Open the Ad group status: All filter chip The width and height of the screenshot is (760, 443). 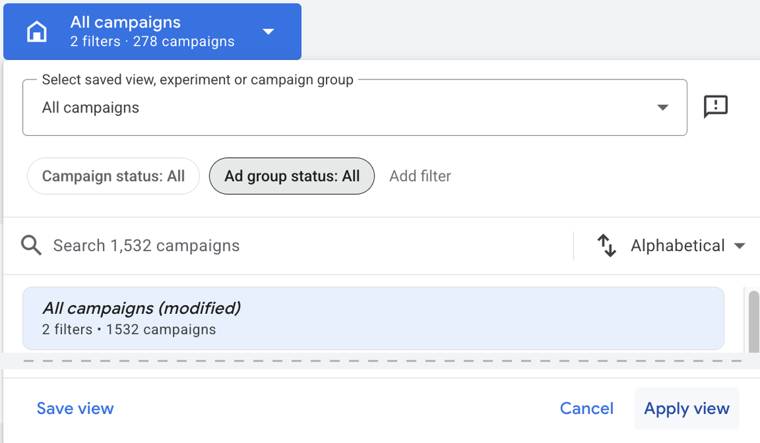pos(292,176)
